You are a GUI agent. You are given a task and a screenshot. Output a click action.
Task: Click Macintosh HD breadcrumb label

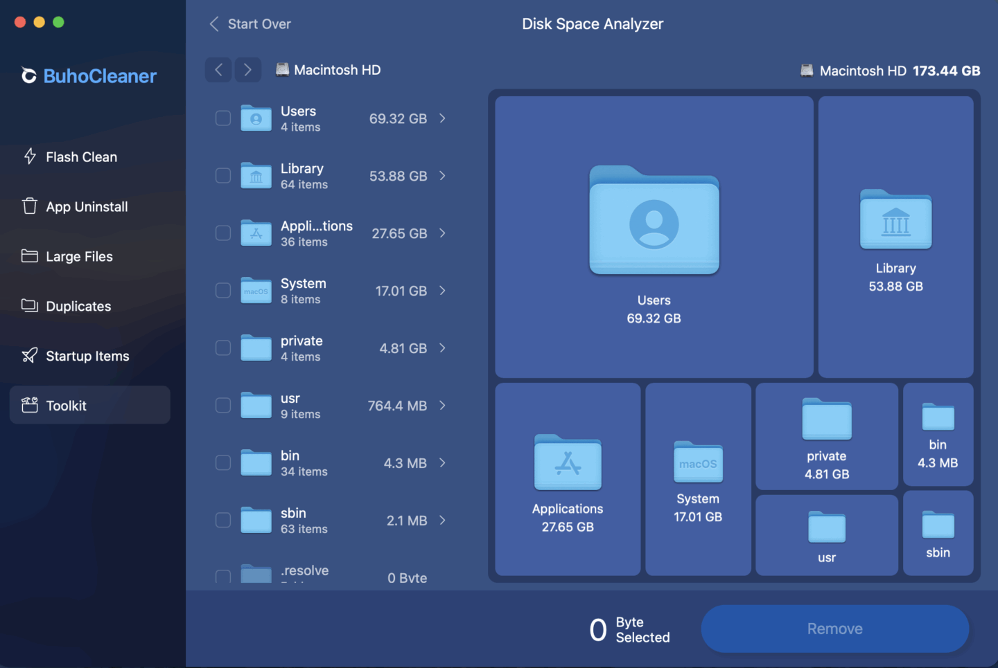click(338, 69)
